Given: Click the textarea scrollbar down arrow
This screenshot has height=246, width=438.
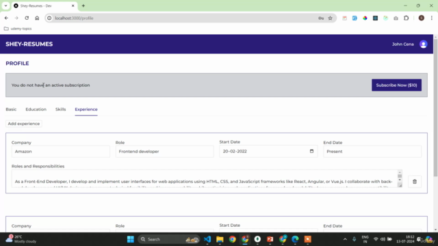Looking at the screenshot, I should 400,180.
